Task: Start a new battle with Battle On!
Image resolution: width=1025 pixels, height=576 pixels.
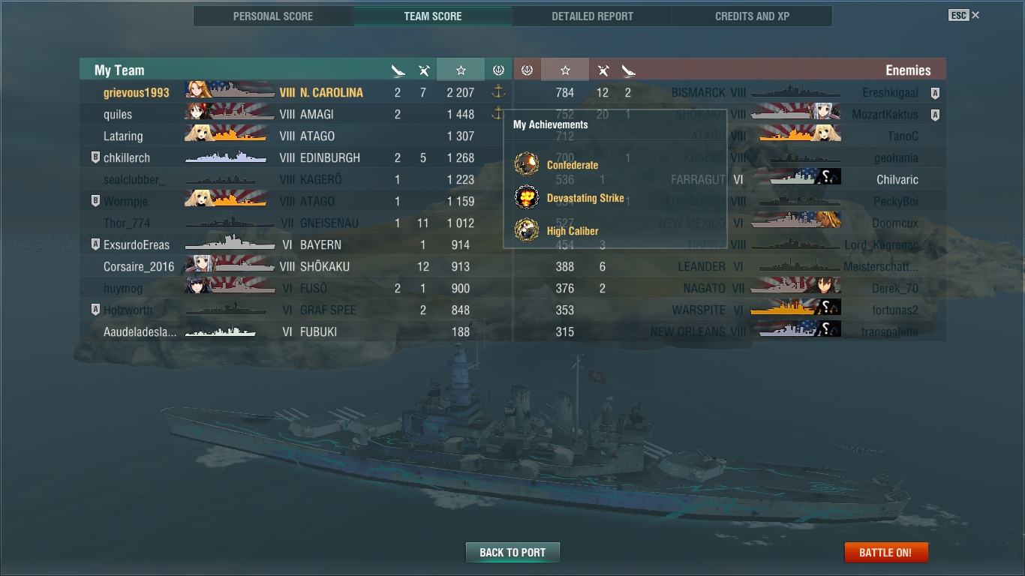Action: [885, 552]
